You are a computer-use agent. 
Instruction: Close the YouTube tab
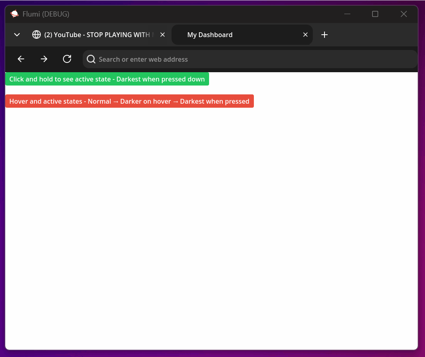pos(163,35)
